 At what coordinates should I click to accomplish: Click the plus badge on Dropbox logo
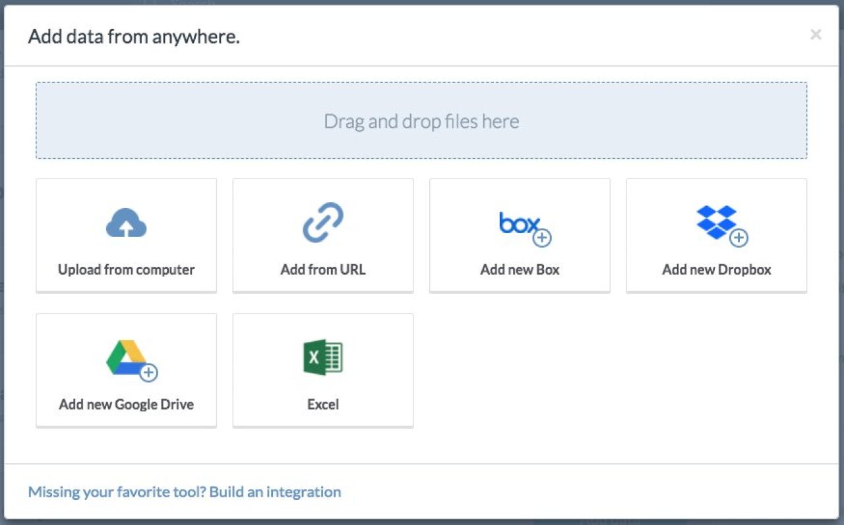click(738, 238)
